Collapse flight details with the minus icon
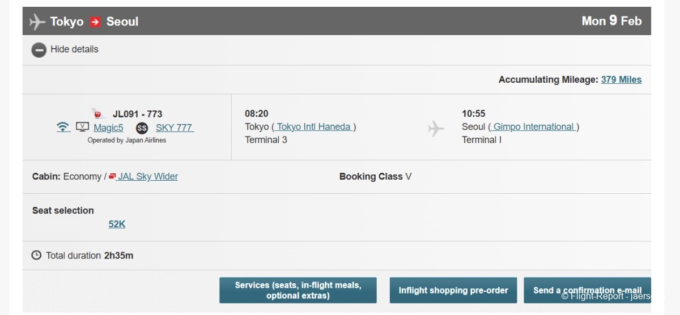Screen dimensions: 680x315 tap(39, 50)
